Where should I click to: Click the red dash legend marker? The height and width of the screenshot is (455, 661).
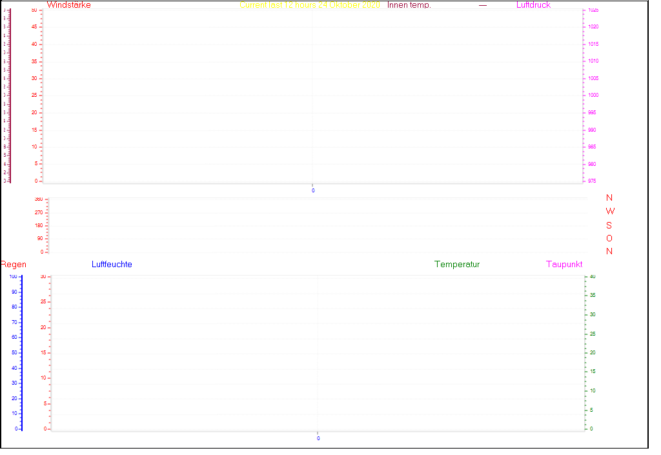tap(482, 5)
